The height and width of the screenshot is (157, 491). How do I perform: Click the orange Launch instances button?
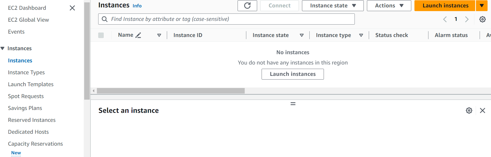(x=445, y=6)
